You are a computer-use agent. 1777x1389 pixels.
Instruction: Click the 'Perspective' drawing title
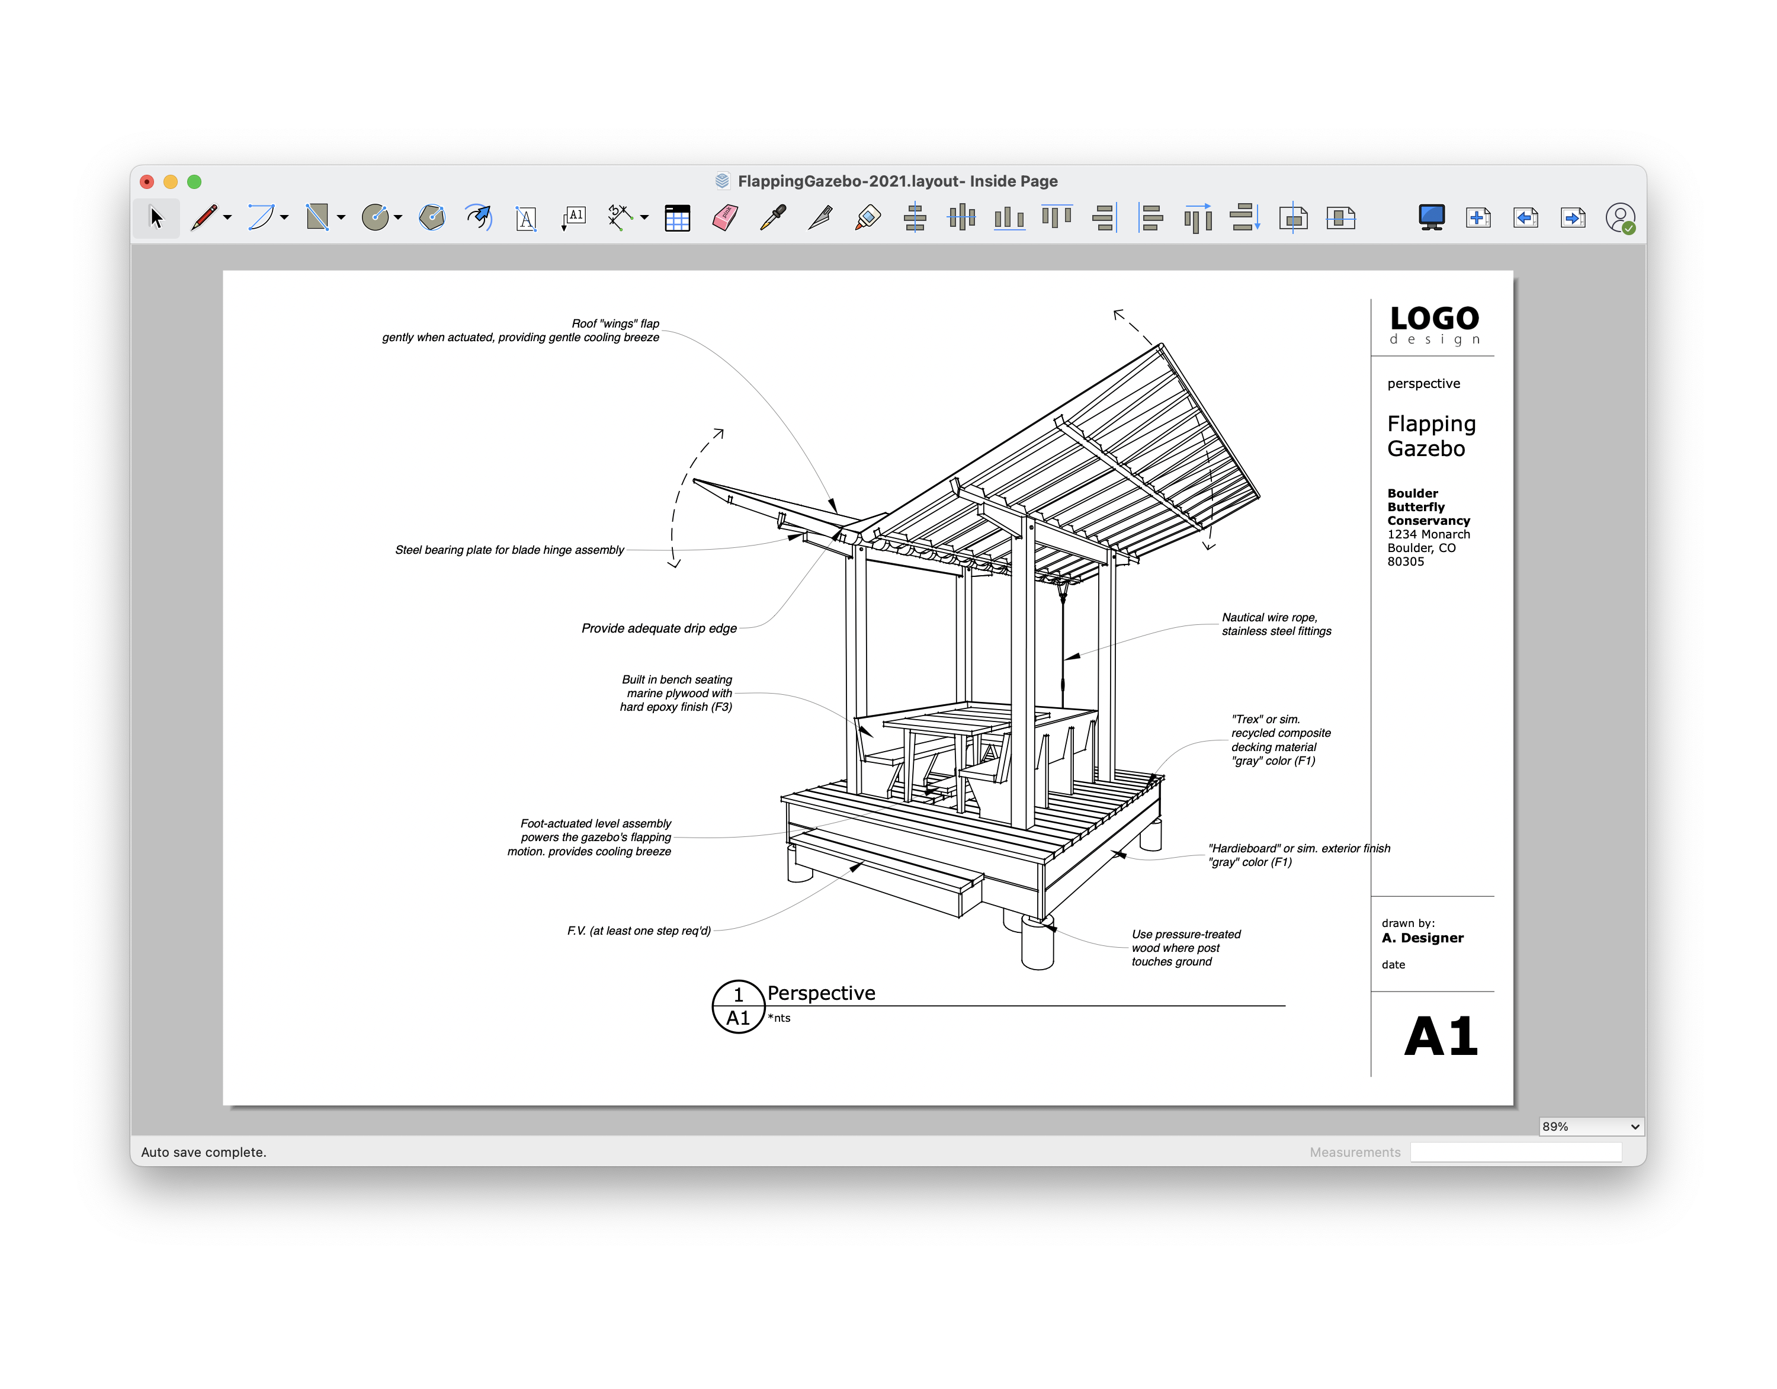pos(821,993)
